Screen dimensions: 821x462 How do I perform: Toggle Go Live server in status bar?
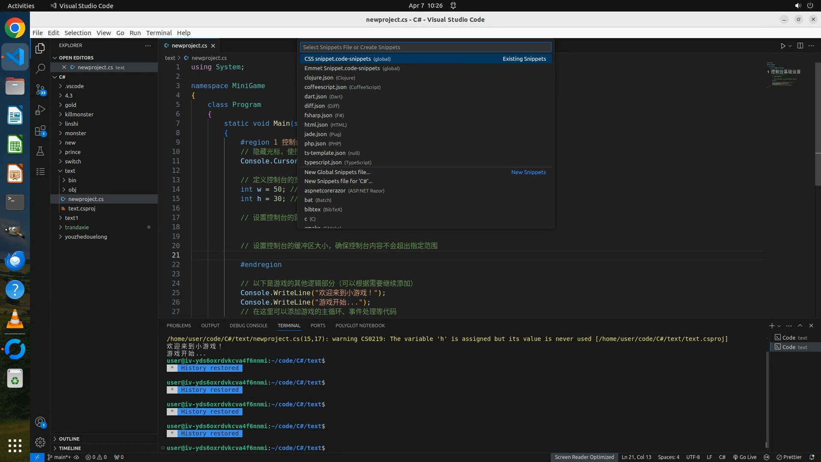pos(744,457)
